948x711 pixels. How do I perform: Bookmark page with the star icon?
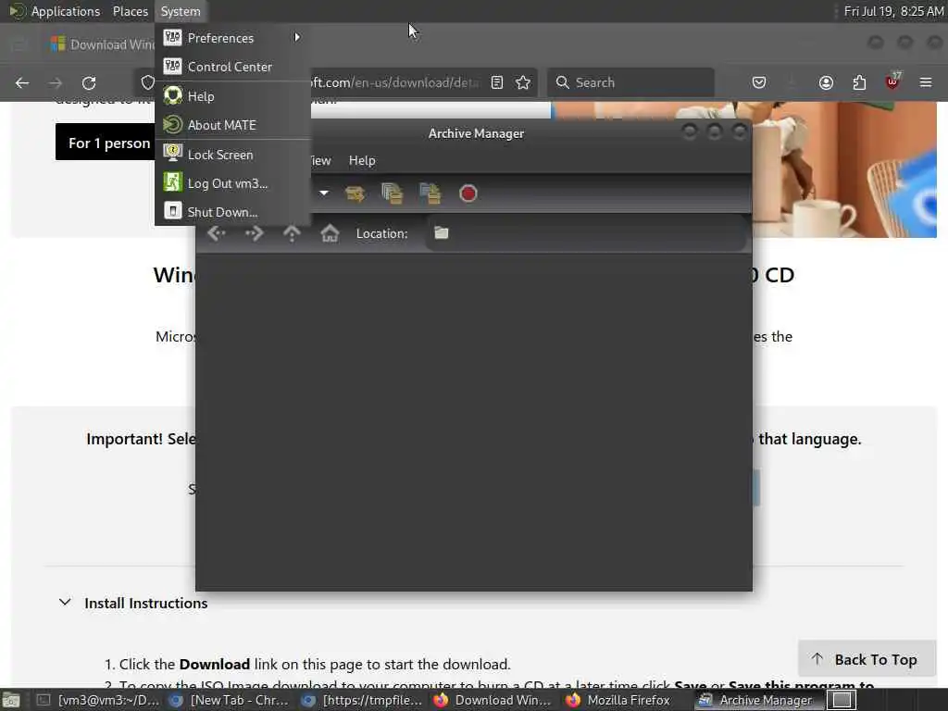524,82
